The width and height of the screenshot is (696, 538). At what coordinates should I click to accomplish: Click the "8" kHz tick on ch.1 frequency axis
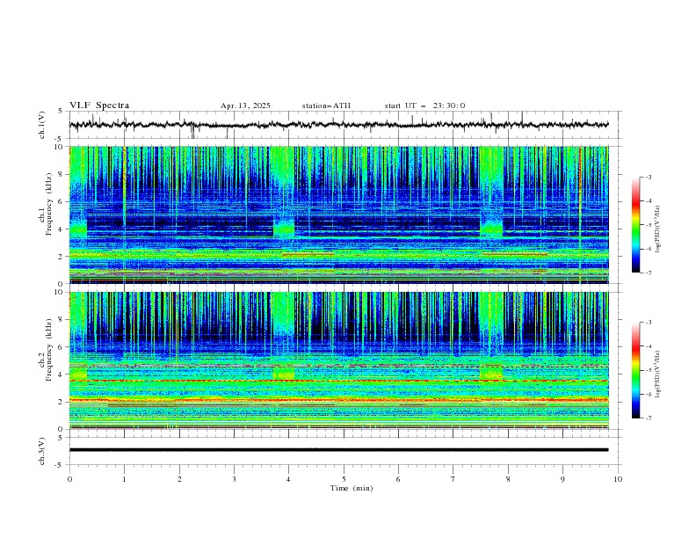tap(62, 174)
